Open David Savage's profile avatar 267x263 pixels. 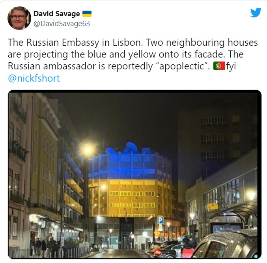(x=19, y=18)
